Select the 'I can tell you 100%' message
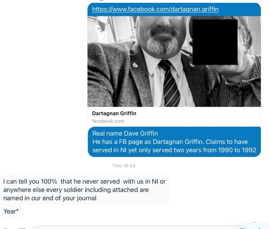This screenshot has height=229, width=270. (85, 190)
